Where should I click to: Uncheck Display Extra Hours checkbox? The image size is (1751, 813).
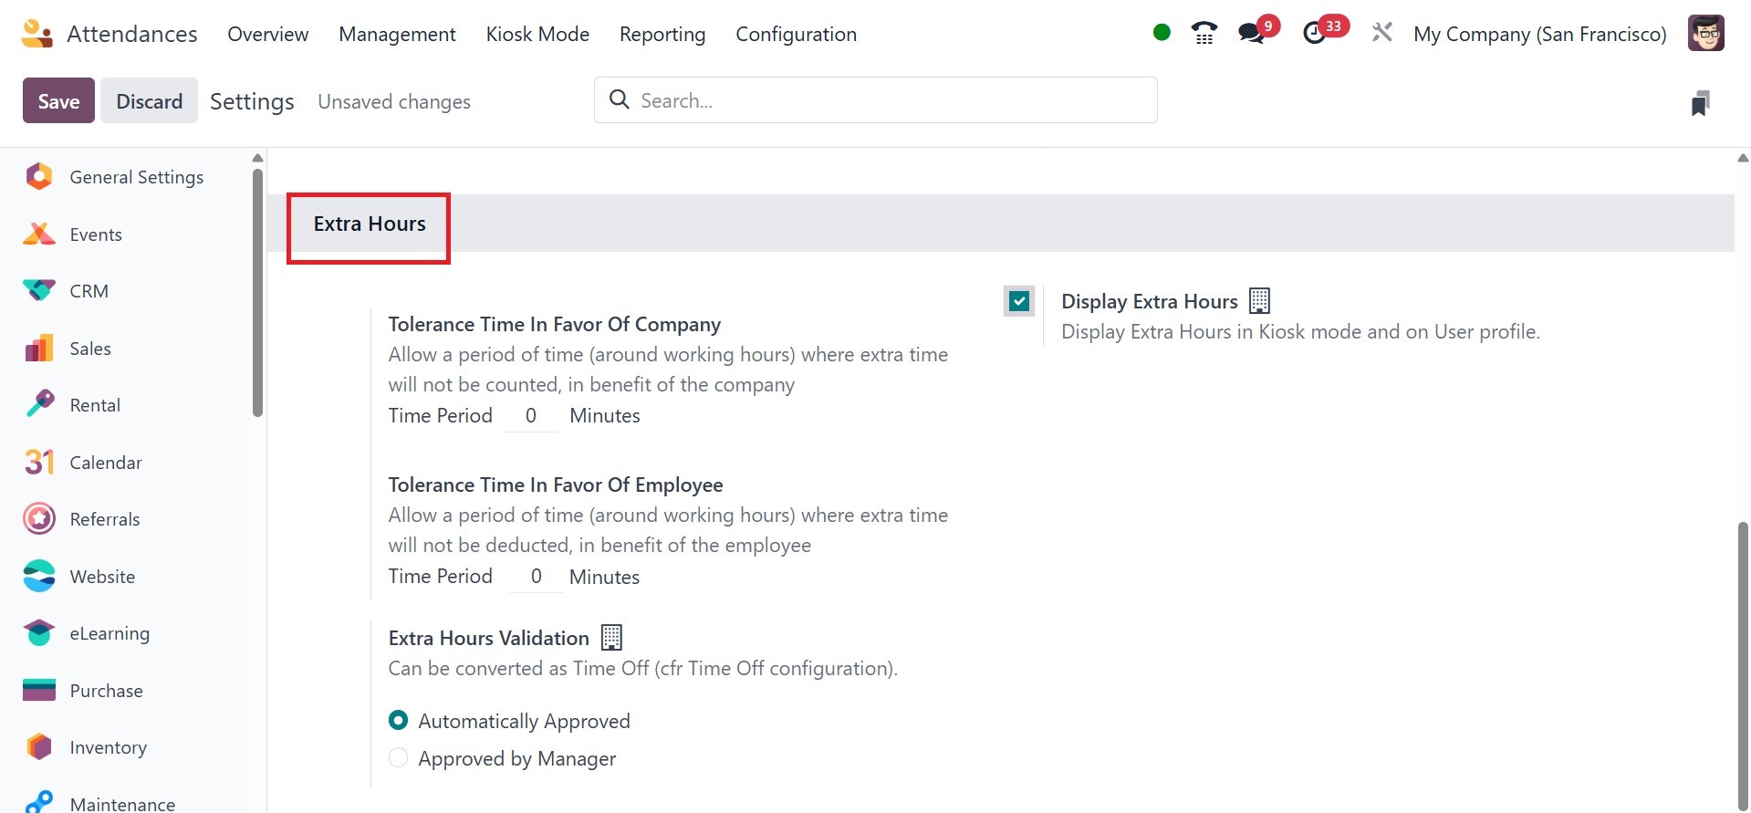(x=1019, y=301)
